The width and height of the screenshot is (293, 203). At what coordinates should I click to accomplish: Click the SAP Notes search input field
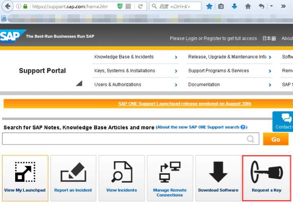(x=131, y=139)
